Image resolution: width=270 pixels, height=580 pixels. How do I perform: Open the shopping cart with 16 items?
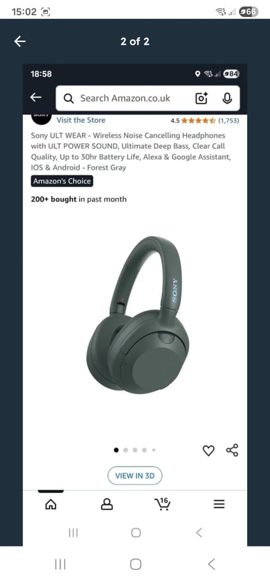163,504
